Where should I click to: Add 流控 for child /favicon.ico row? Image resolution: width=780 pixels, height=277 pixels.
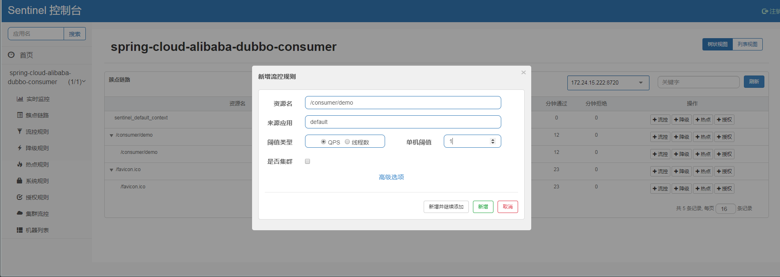click(x=661, y=189)
